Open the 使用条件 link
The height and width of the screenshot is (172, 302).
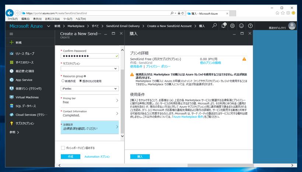point(136,66)
